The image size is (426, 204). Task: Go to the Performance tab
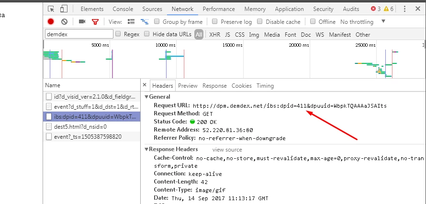tap(219, 9)
